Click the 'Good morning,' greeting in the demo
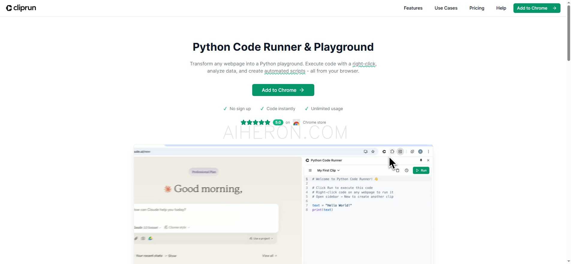This screenshot has width=571, height=264. point(208,189)
